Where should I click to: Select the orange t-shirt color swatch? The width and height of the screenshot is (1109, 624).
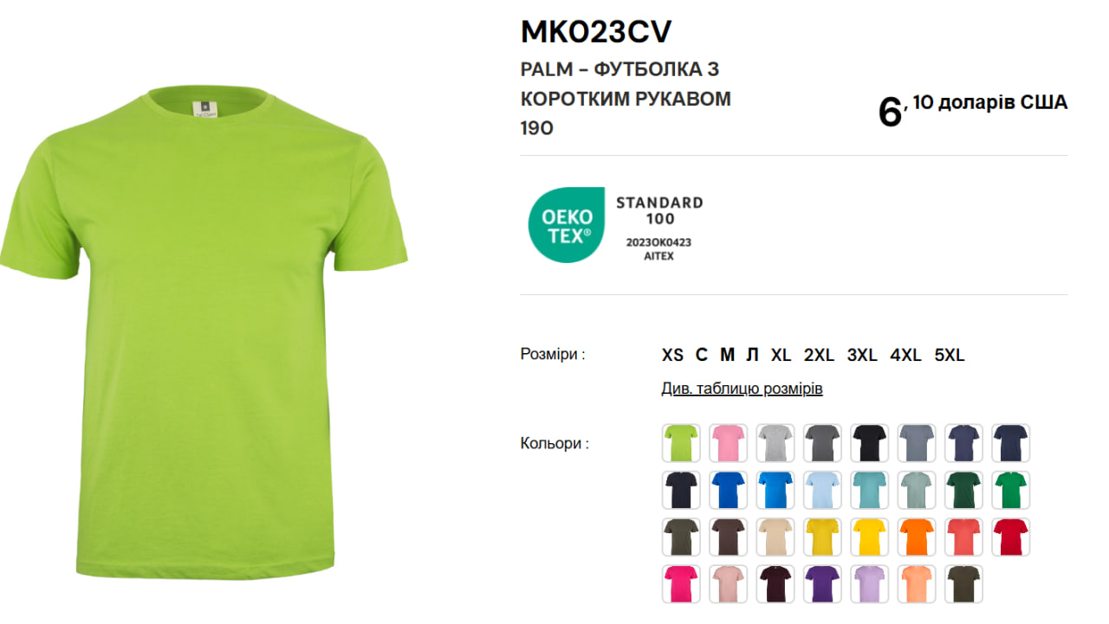point(917,537)
